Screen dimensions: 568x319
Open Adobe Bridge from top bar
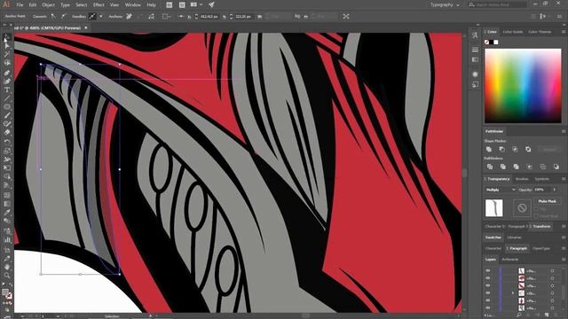pos(170,5)
